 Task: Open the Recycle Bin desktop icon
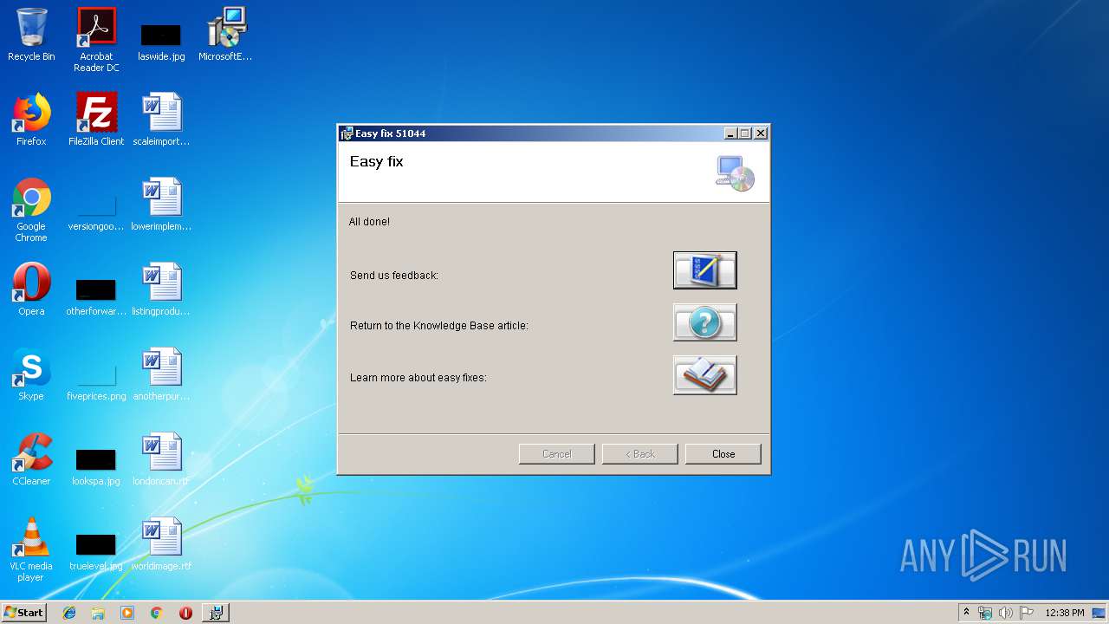[x=31, y=35]
